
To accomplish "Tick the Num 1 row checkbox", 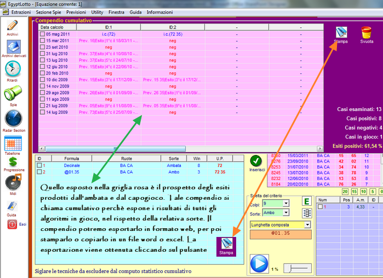I will point(320,206).
